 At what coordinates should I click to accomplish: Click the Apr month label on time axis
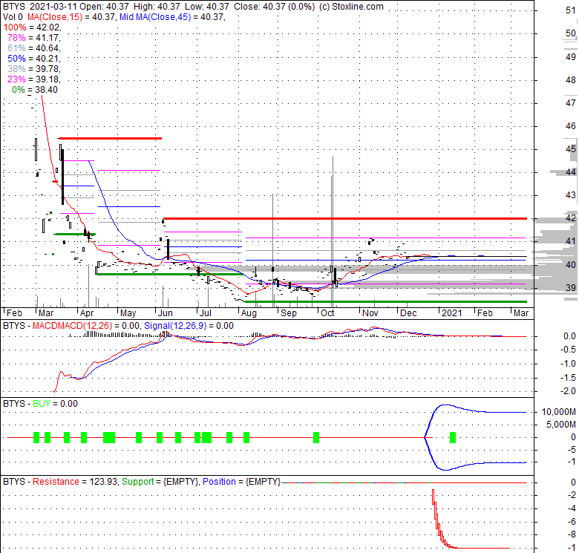[87, 313]
